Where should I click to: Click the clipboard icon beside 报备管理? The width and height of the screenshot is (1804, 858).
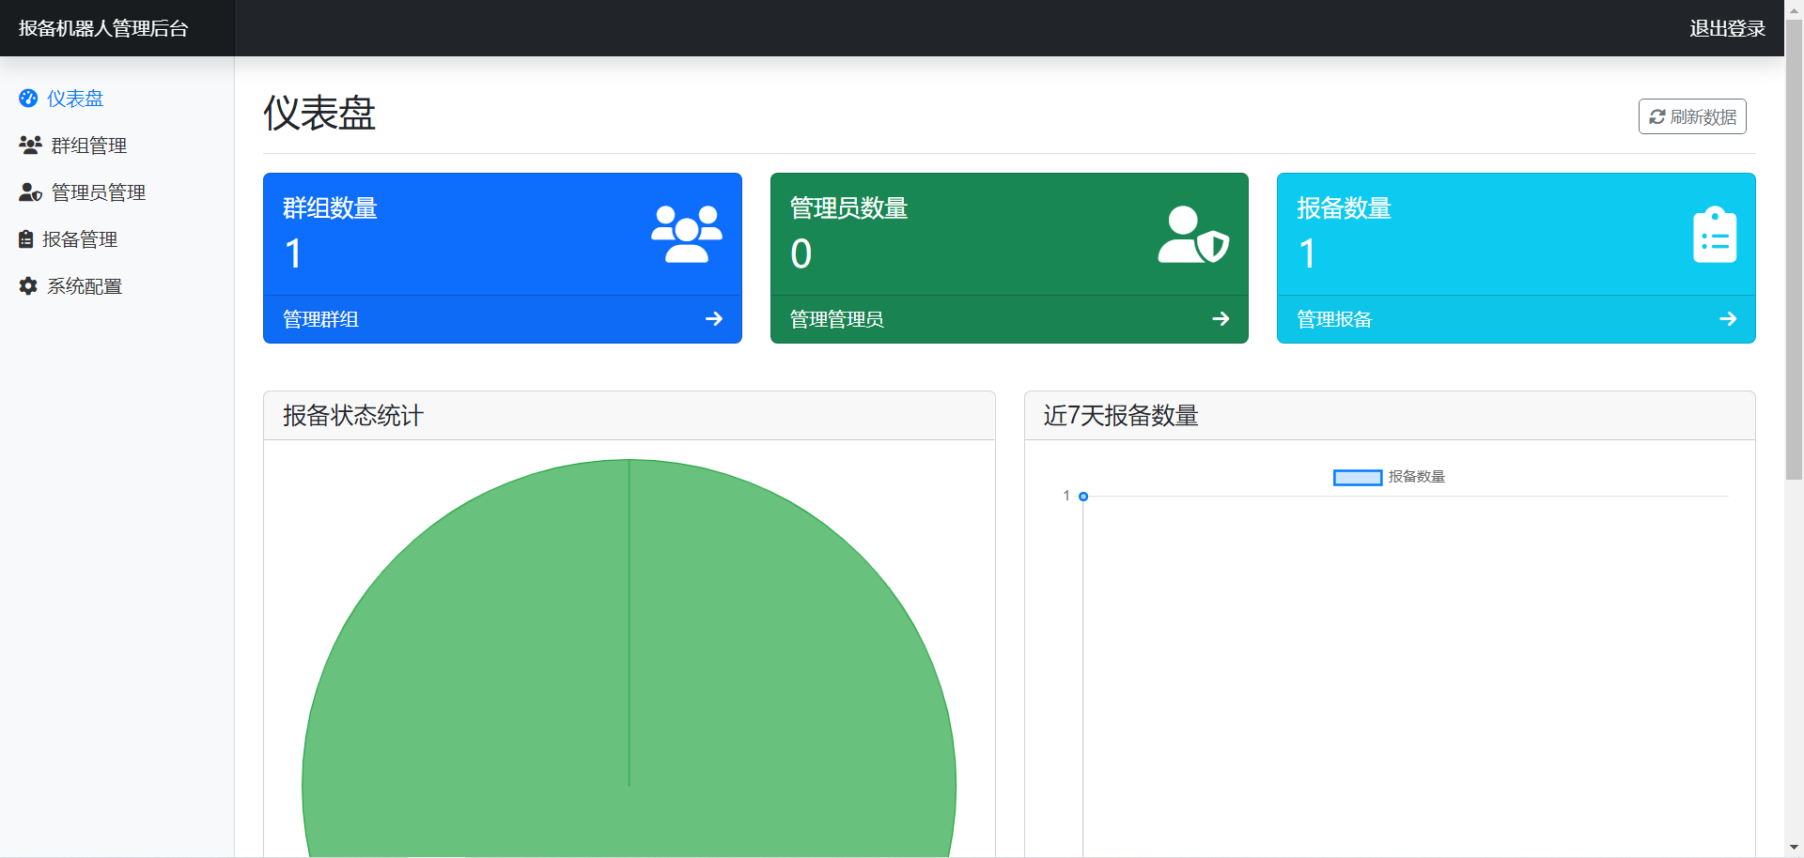(x=26, y=239)
